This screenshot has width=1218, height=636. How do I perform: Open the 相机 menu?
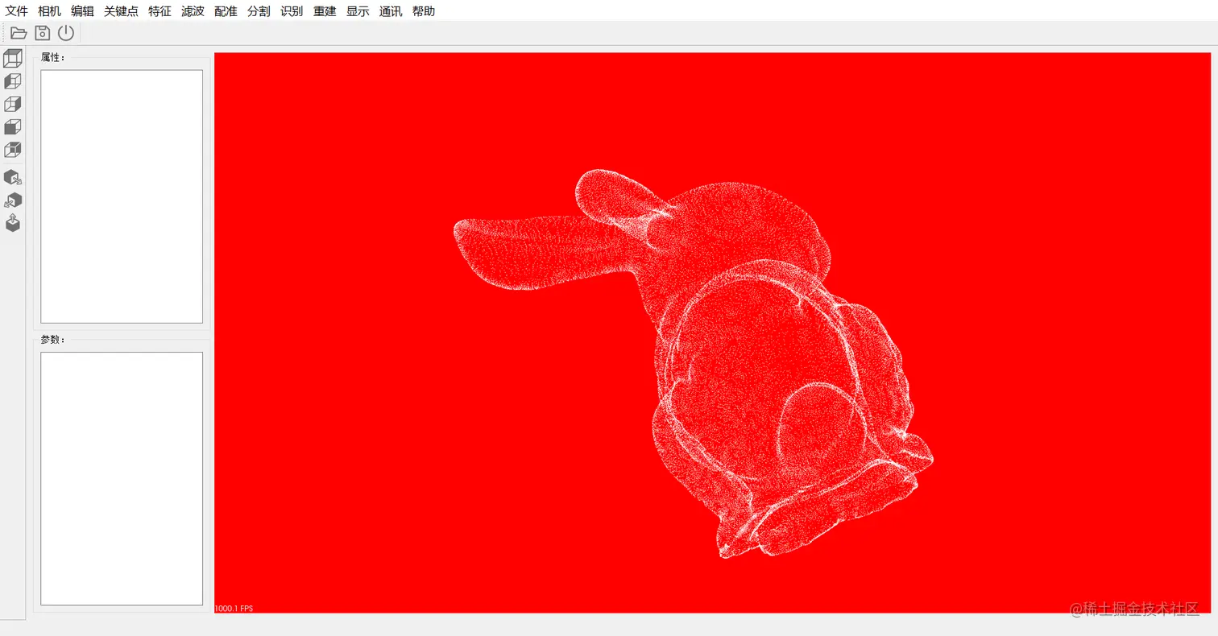[50, 11]
